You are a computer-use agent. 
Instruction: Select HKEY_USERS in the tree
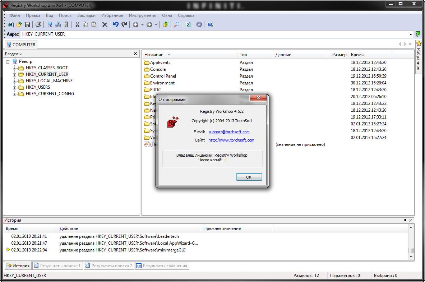coord(38,87)
